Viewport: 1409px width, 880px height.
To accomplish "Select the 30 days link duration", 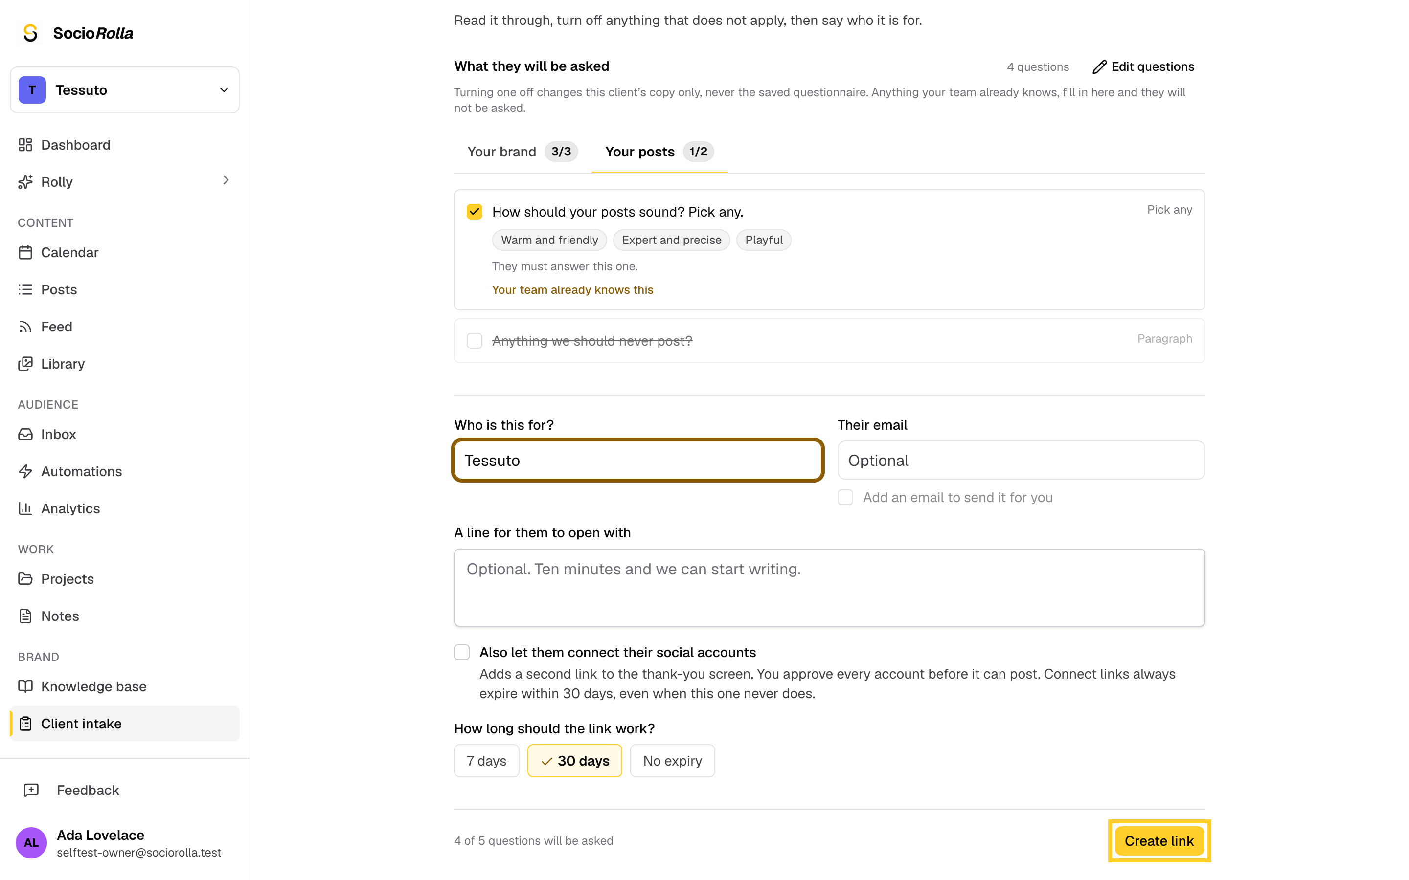I will click(x=574, y=761).
